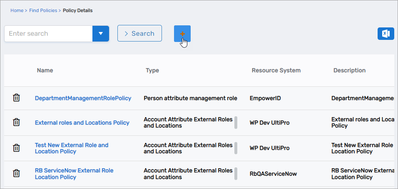Open External roles and Locations Policy link

82,123
